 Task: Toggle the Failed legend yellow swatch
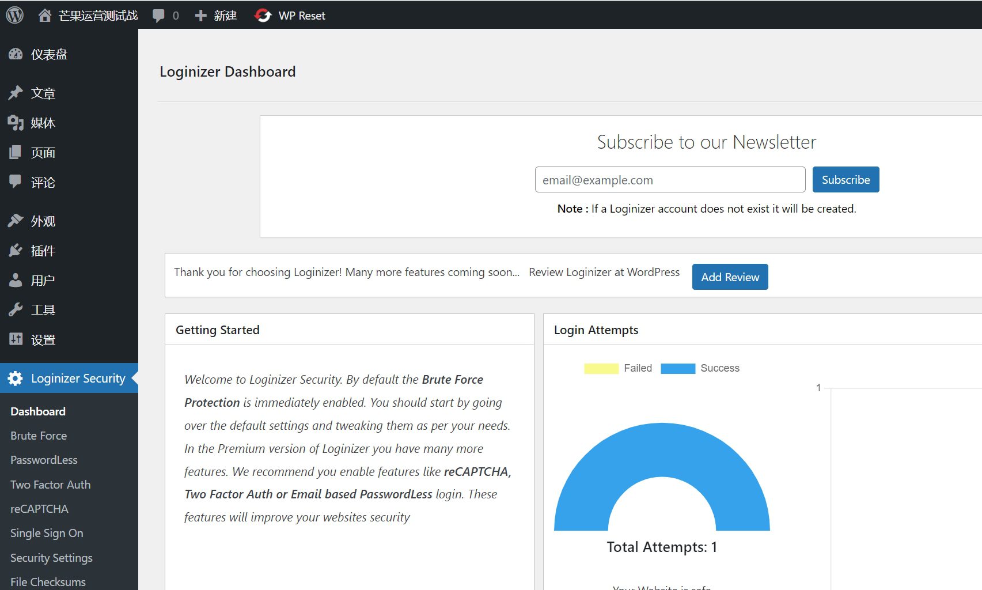tap(601, 369)
